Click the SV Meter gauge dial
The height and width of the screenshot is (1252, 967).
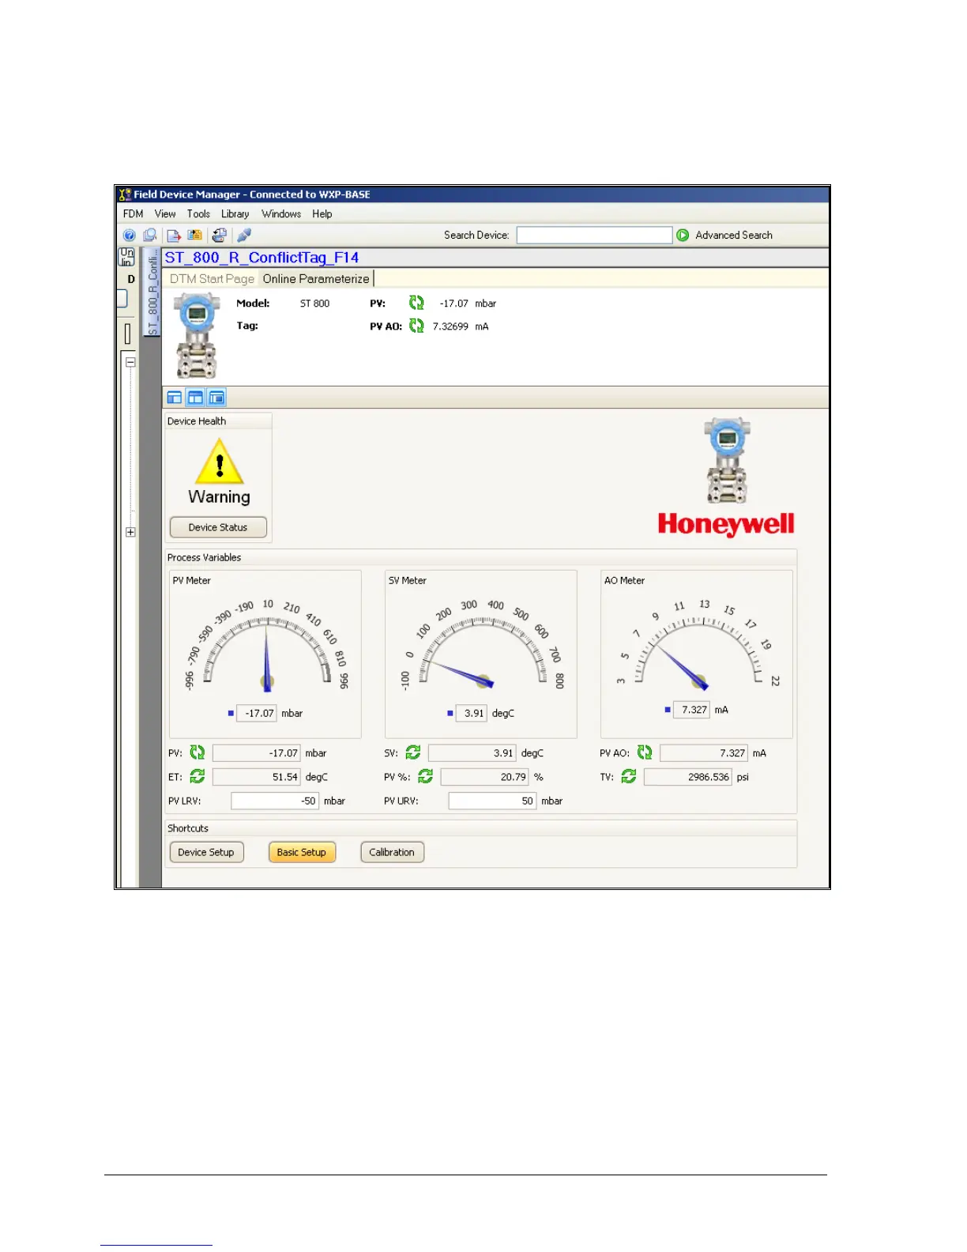tap(482, 644)
